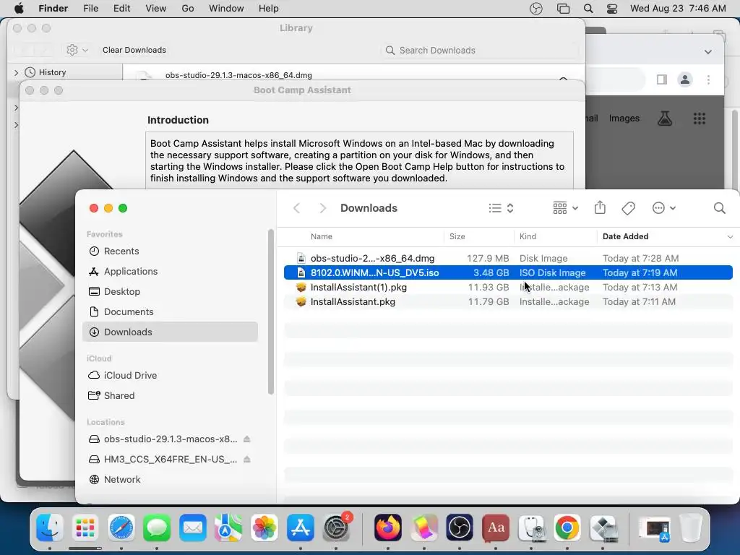Launch Google Chrome from the Dock

(567, 528)
